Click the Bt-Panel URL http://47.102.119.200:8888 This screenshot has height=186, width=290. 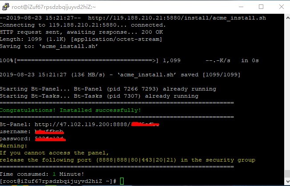pyautogui.click(x=82, y=124)
